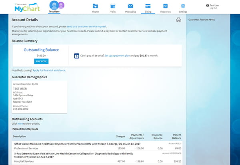Click the Test User profile avatar
This screenshot has height=165, width=240.
click(54, 5)
